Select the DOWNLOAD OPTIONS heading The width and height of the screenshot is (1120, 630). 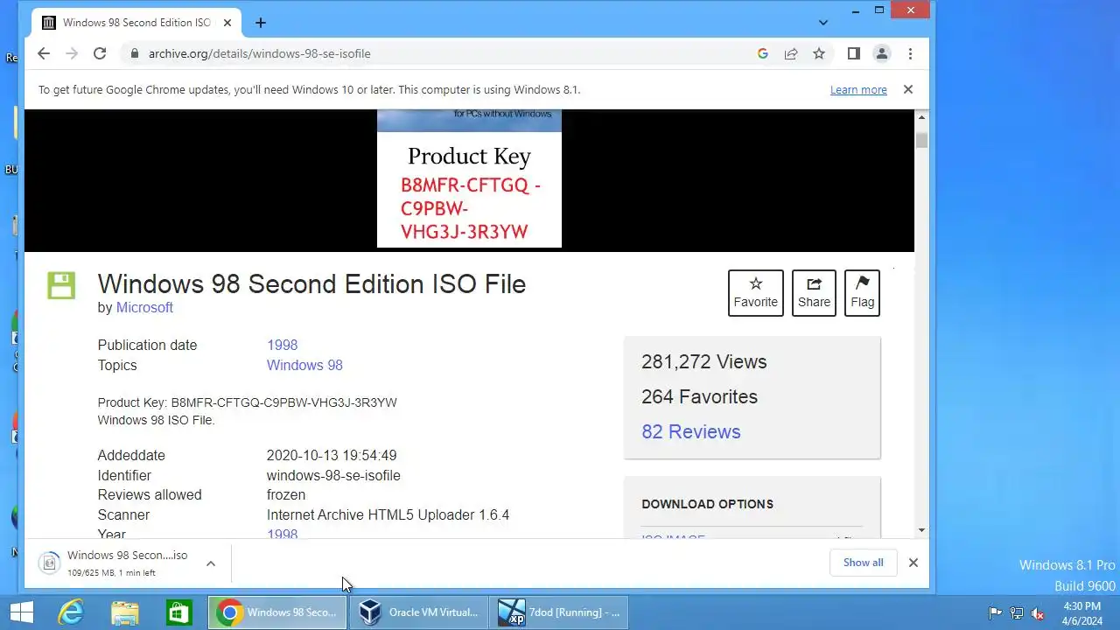pyautogui.click(x=707, y=504)
